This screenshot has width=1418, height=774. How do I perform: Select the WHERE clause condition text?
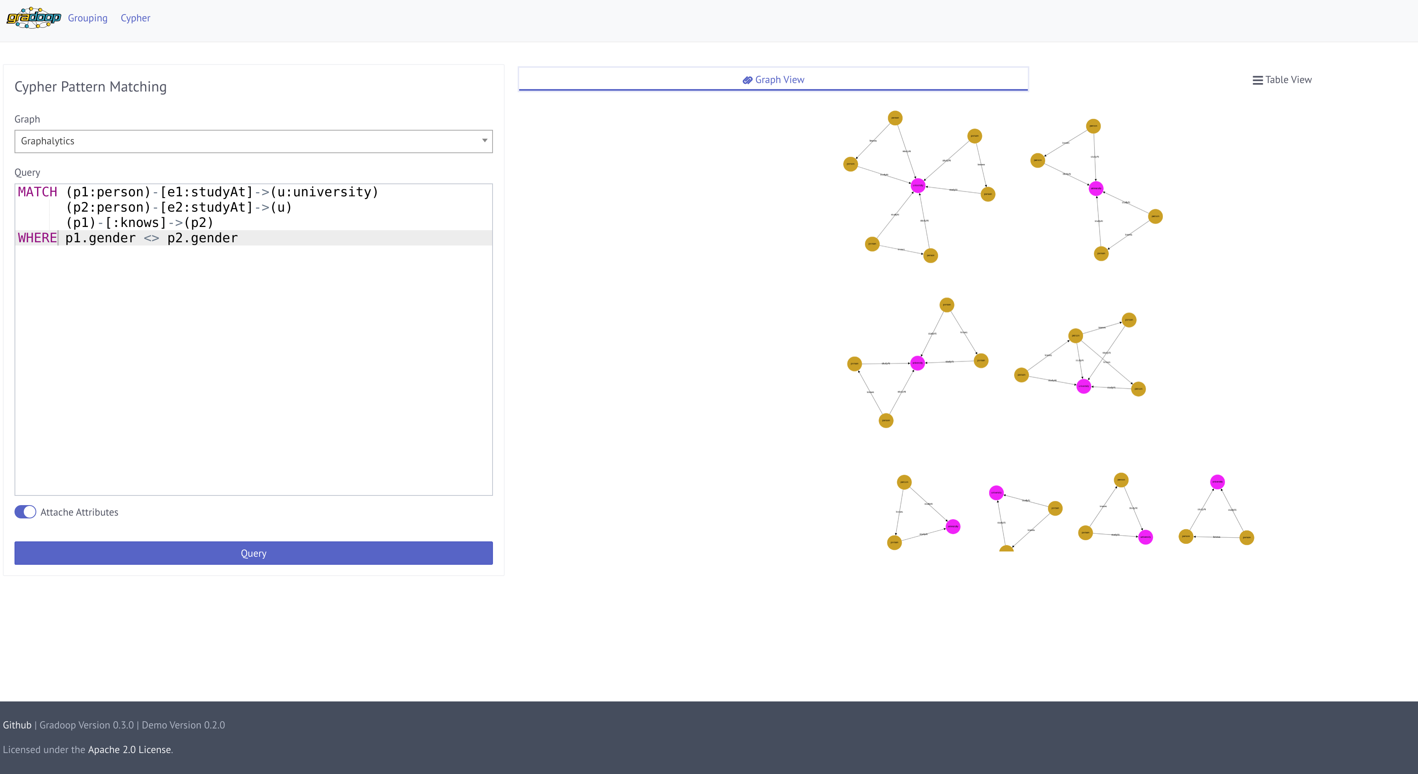pyautogui.click(x=152, y=237)
